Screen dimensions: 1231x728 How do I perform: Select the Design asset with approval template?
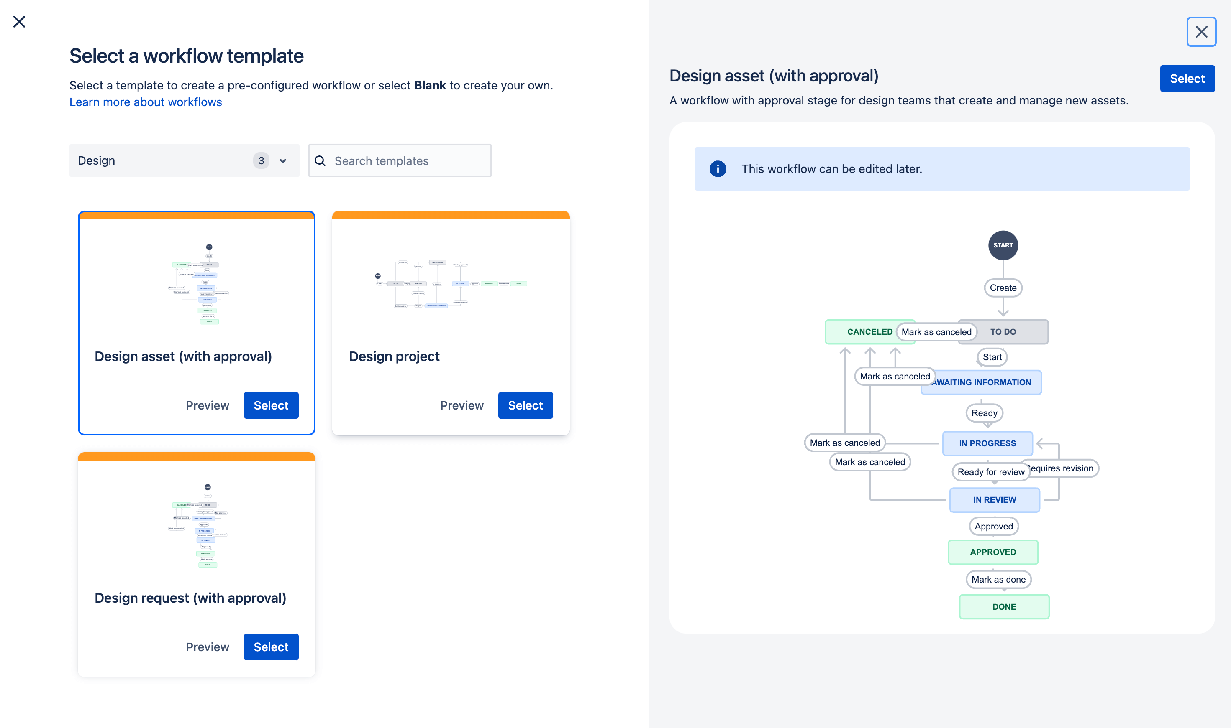tap(271, 405)
